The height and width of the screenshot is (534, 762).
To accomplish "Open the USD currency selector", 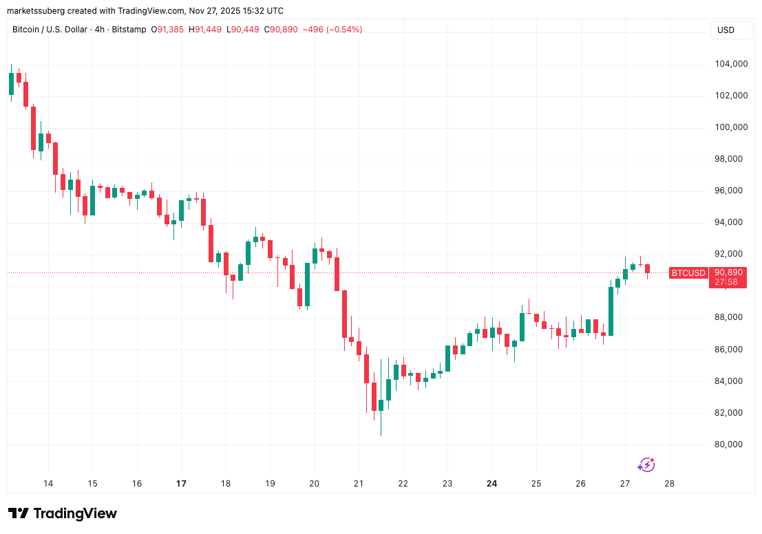I will point(731,30).
